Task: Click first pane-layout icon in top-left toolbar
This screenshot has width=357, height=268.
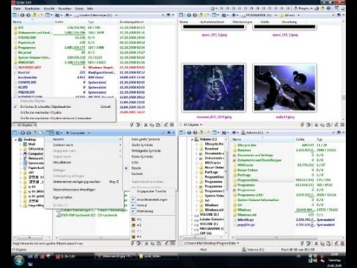Action: (x=15, y=15)
